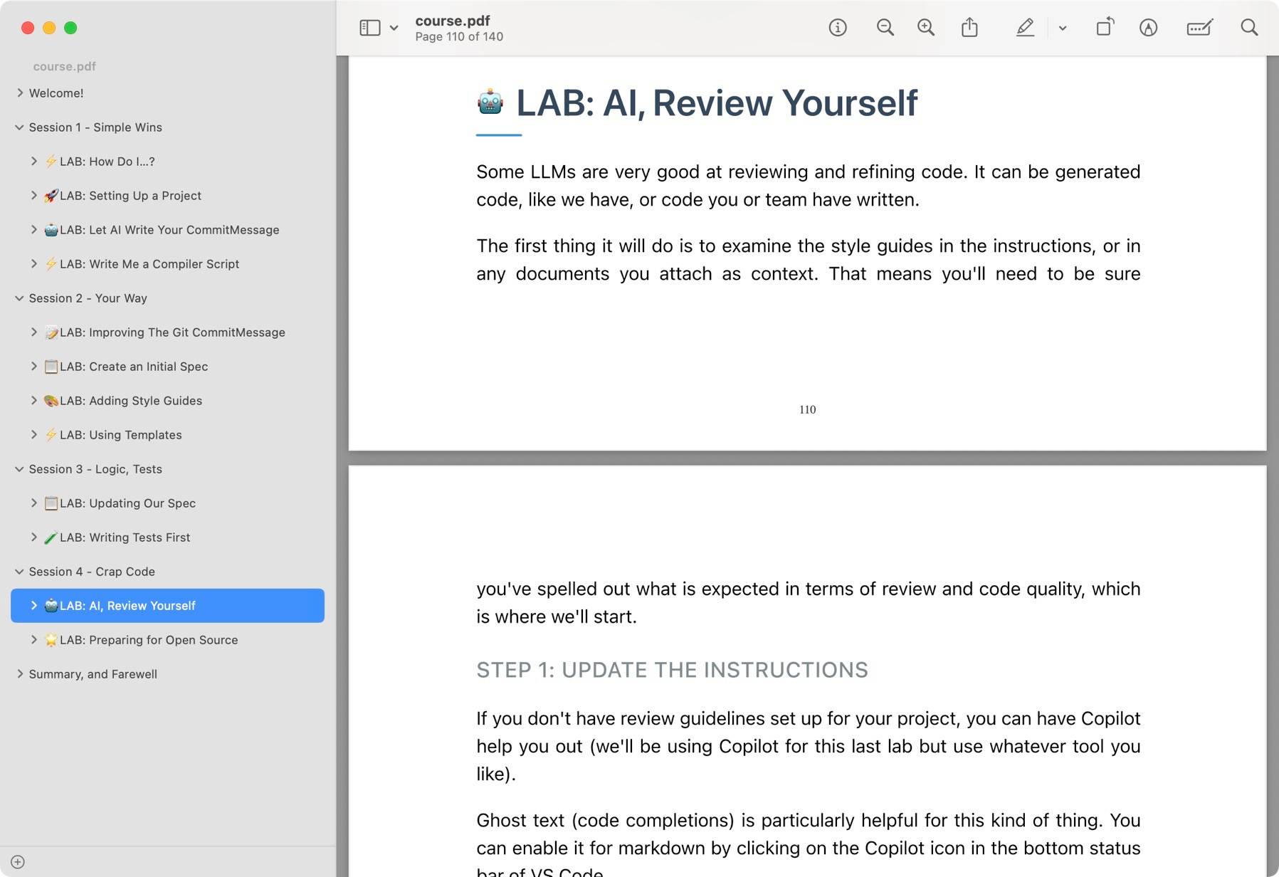Image resolution: width=1279 pixels, height=877 pixels.
Task: Click the robot emoji beside page heading
Action: pos(490,102)
